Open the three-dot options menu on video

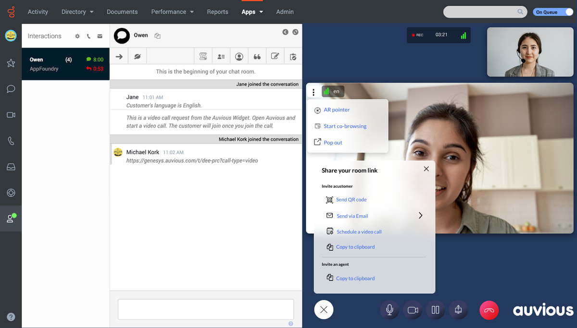tap(314, 92)
